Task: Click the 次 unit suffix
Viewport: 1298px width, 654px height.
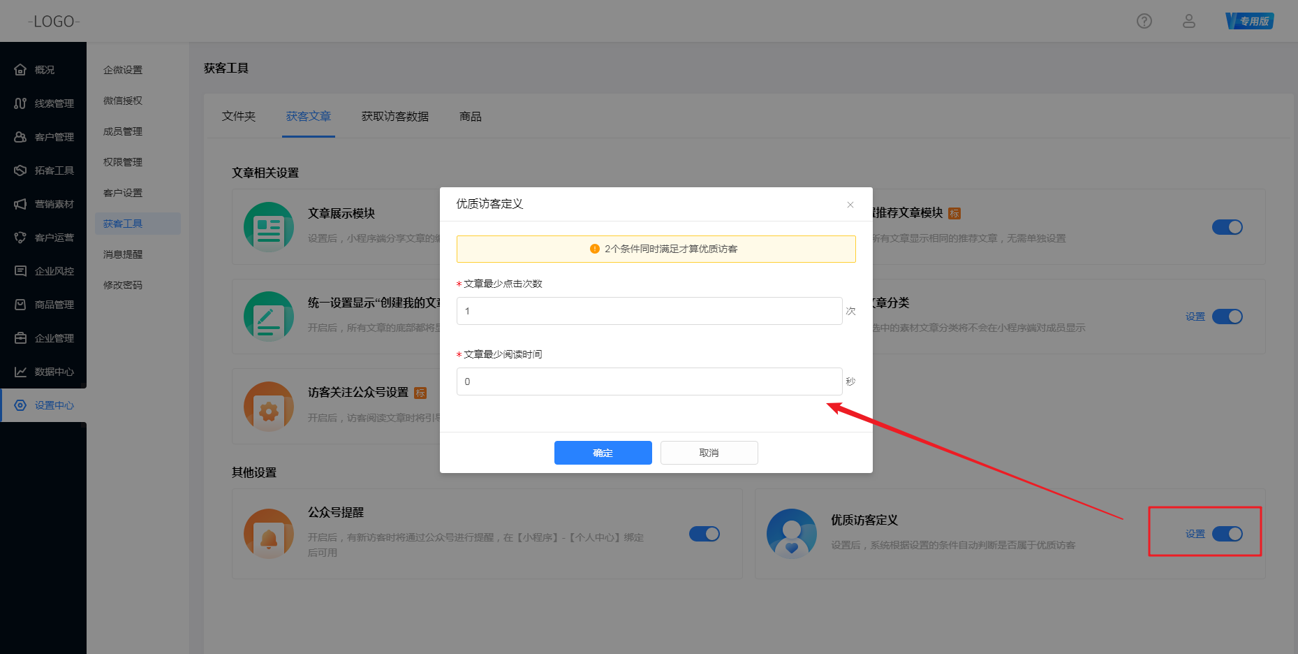Action: 850,311
